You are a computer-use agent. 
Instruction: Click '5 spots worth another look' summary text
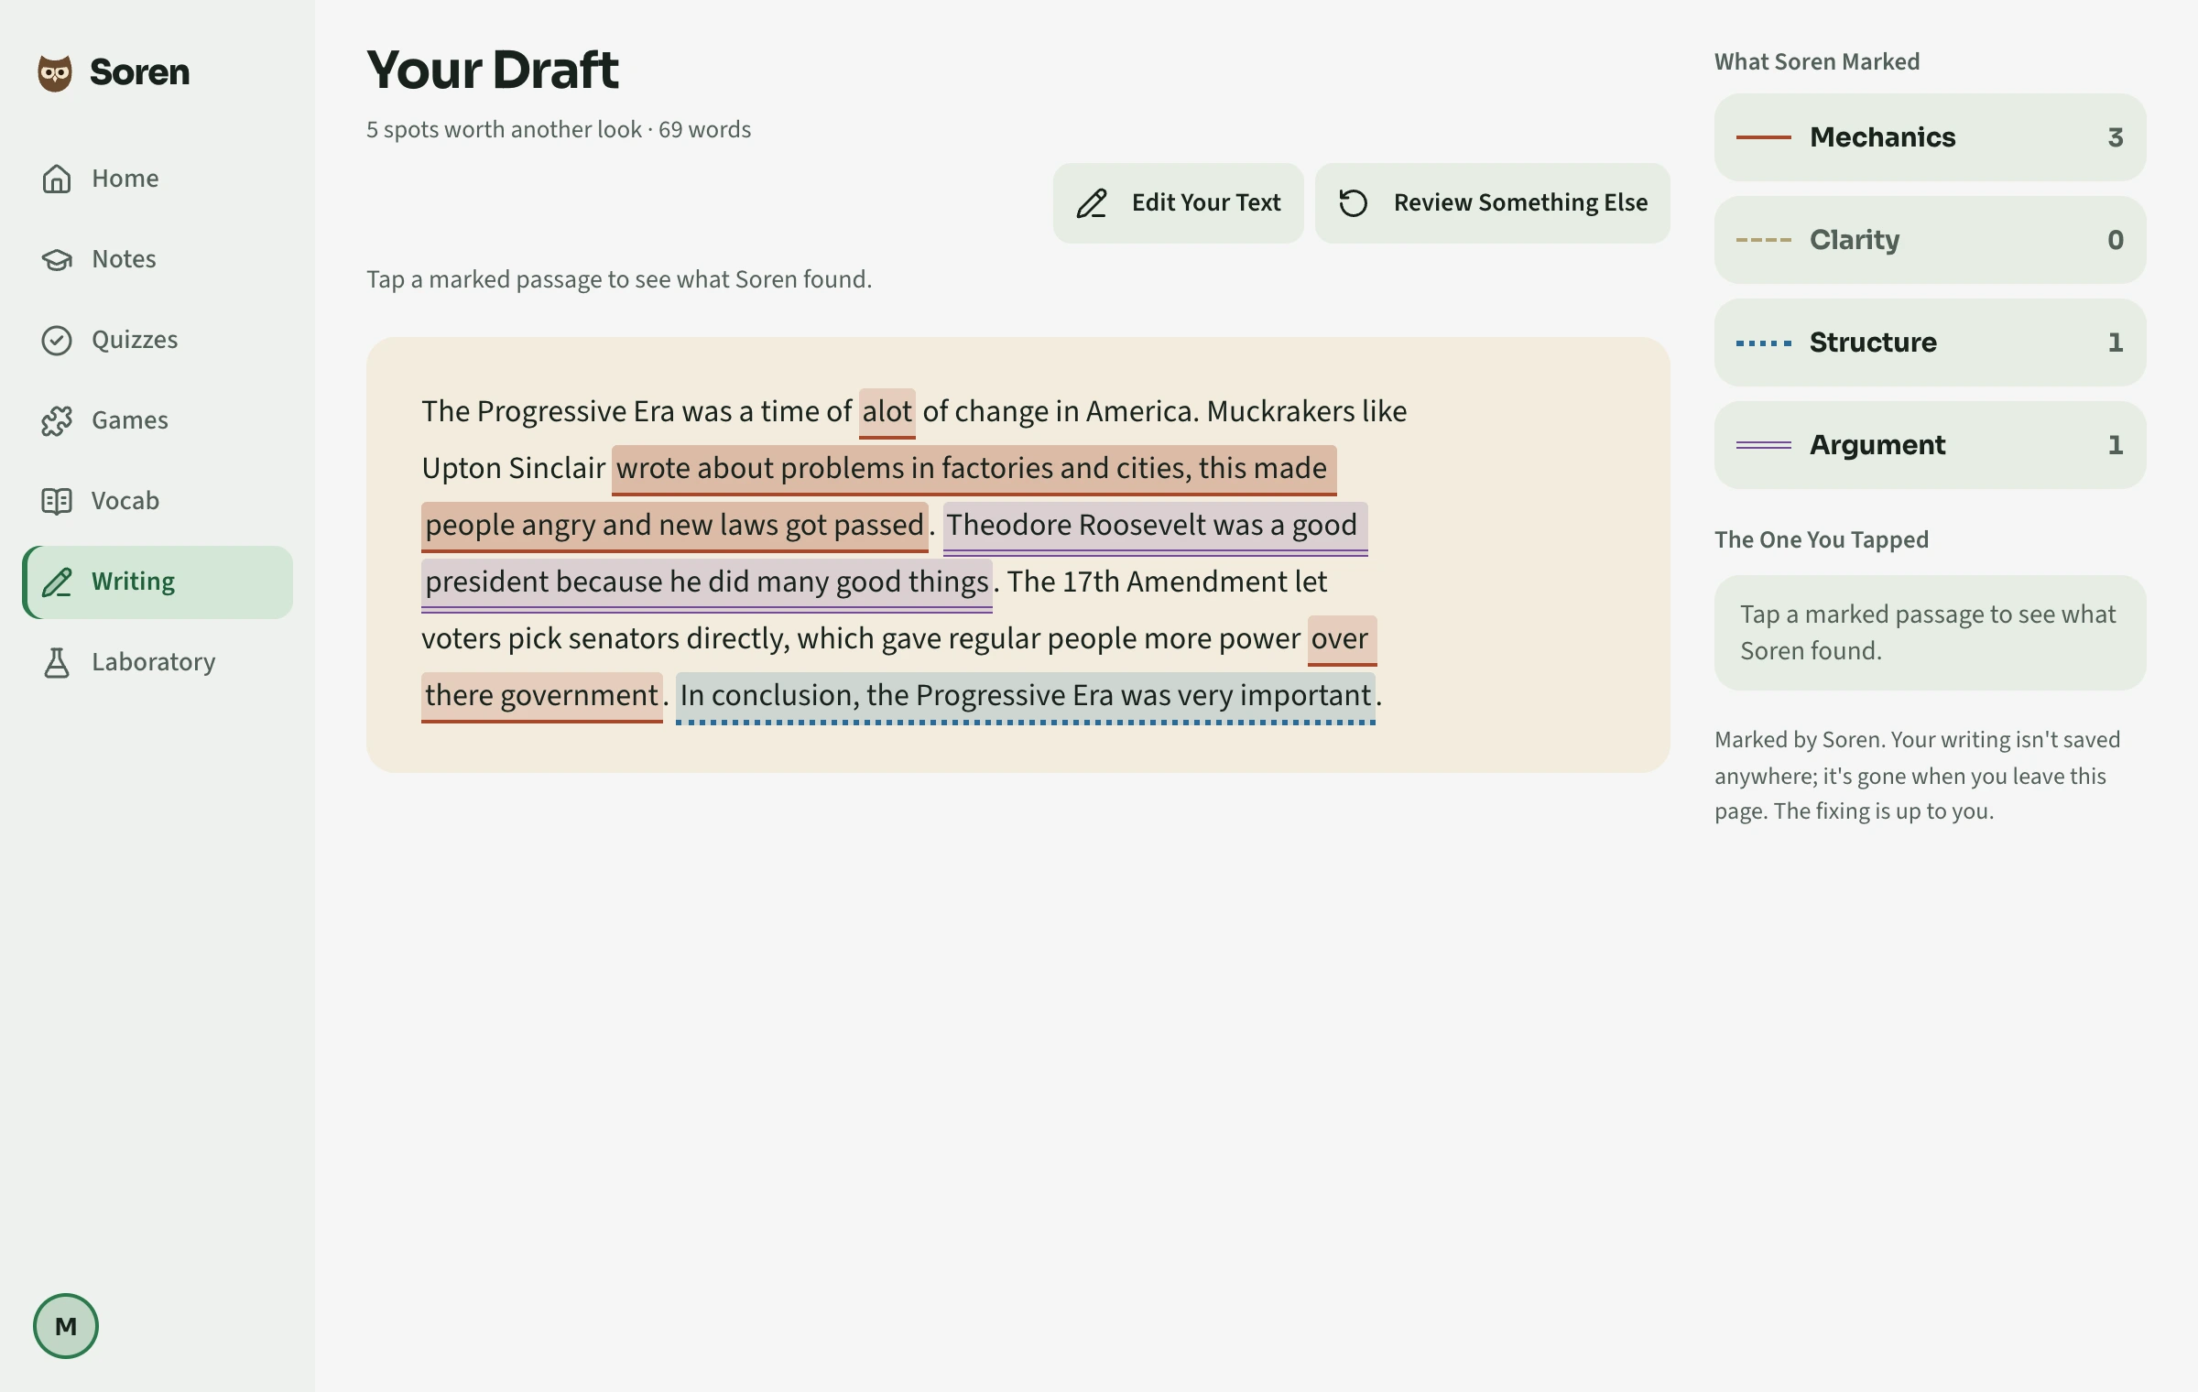coord(504,130)
